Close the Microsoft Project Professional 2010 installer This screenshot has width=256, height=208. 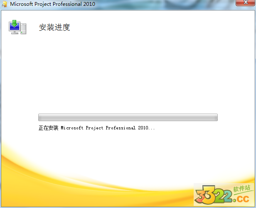pyautogui.click(x=245, y=3)
